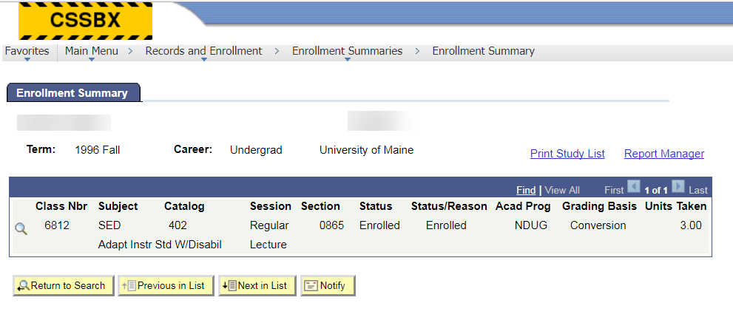Click the class number 6812
Screen dimensions: 733x320
(57, 225)
